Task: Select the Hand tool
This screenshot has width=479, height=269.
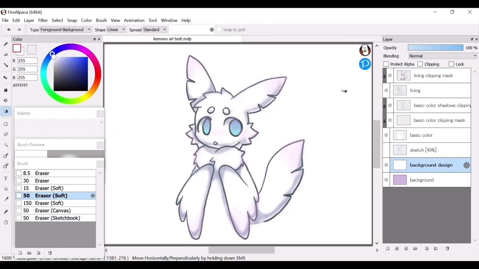Action: coord(6,222)
